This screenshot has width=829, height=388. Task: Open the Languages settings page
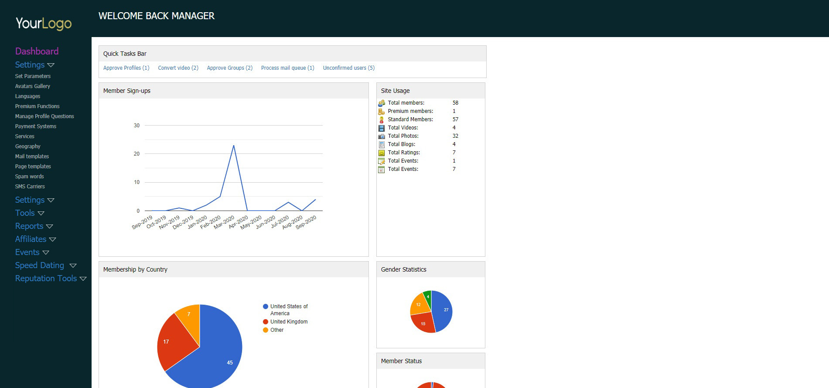click(x=27, y=96)
